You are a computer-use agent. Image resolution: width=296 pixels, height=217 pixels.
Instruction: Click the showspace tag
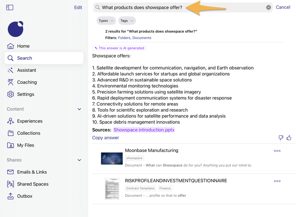pyautogui.click(x=134, y=158)
